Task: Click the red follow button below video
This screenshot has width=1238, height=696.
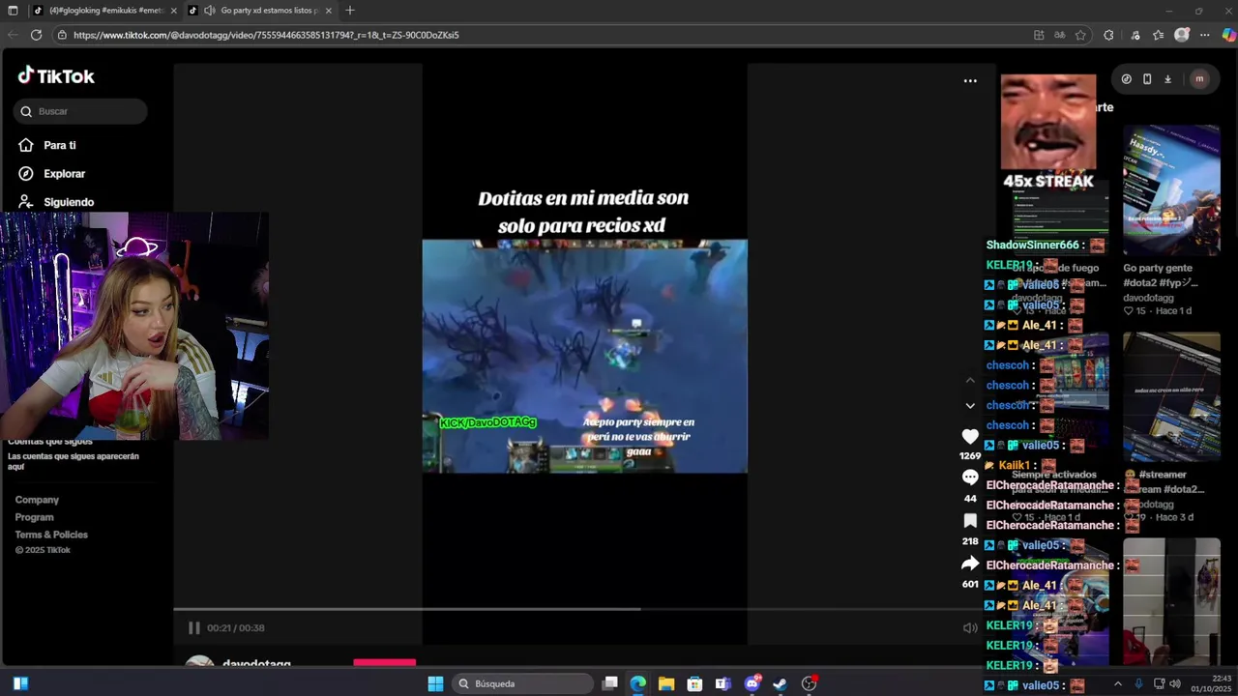Action: 384,663
